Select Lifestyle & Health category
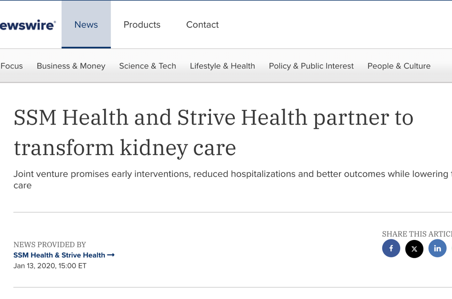The image size is (452, 299). [222, 66]
